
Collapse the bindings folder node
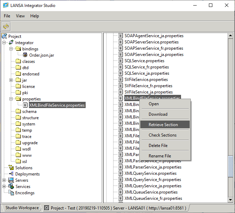click(11, 49)
